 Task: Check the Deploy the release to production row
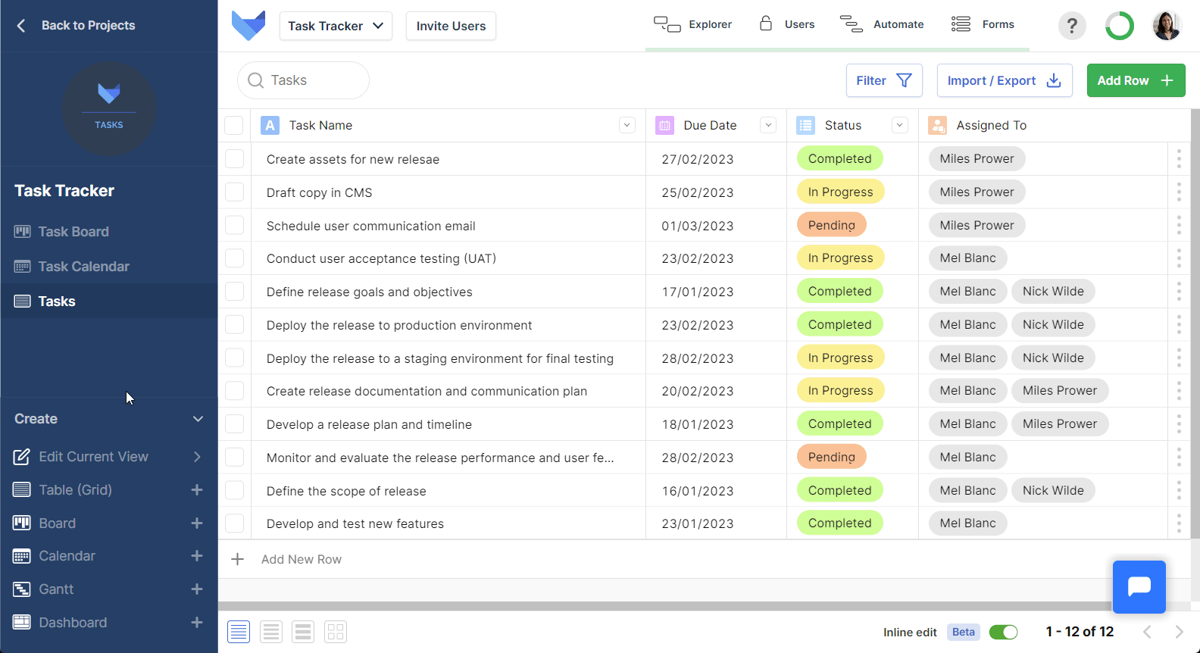coord(234,324)
